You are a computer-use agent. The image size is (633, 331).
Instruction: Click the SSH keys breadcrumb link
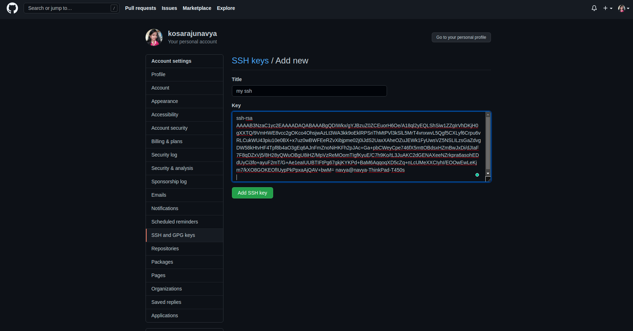pos(250,61)
